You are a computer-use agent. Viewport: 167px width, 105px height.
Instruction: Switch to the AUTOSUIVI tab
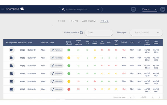89,21
